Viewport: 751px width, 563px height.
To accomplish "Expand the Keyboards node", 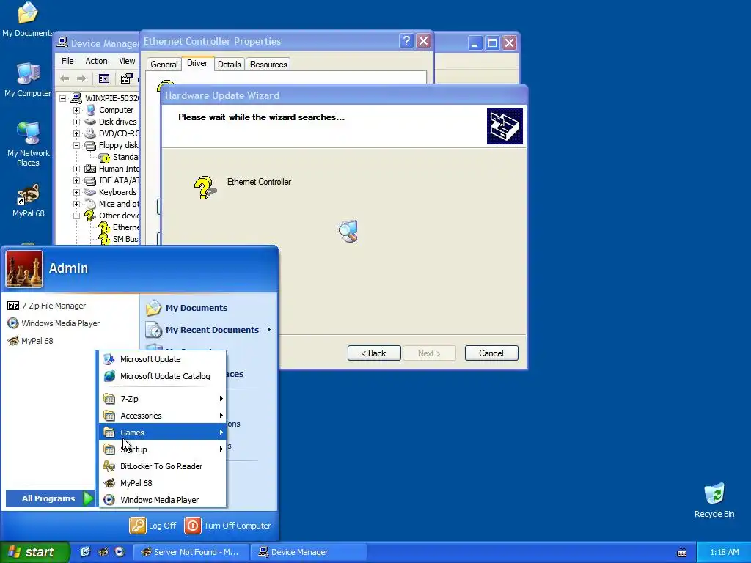I will (x=76, y=192).
